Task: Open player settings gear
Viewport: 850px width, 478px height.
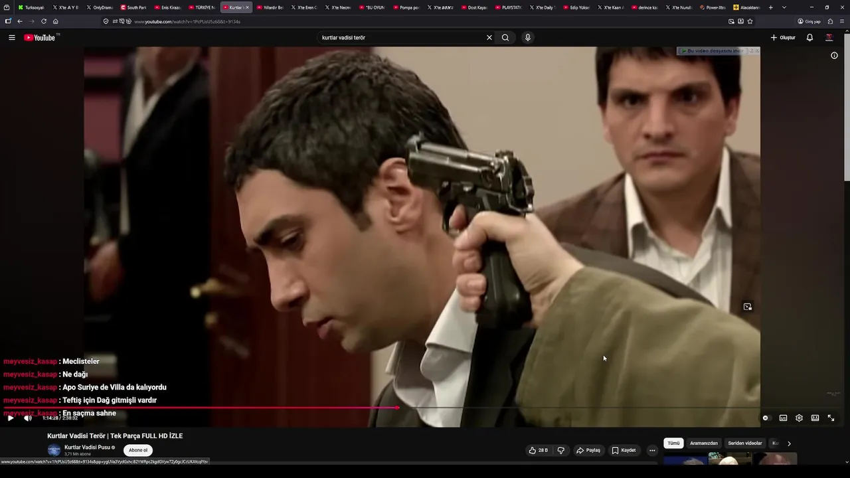Action: [x=799, y=418]
